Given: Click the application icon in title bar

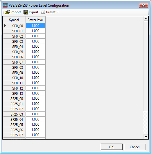Looking at the screenshot, I should click(5, 5).
